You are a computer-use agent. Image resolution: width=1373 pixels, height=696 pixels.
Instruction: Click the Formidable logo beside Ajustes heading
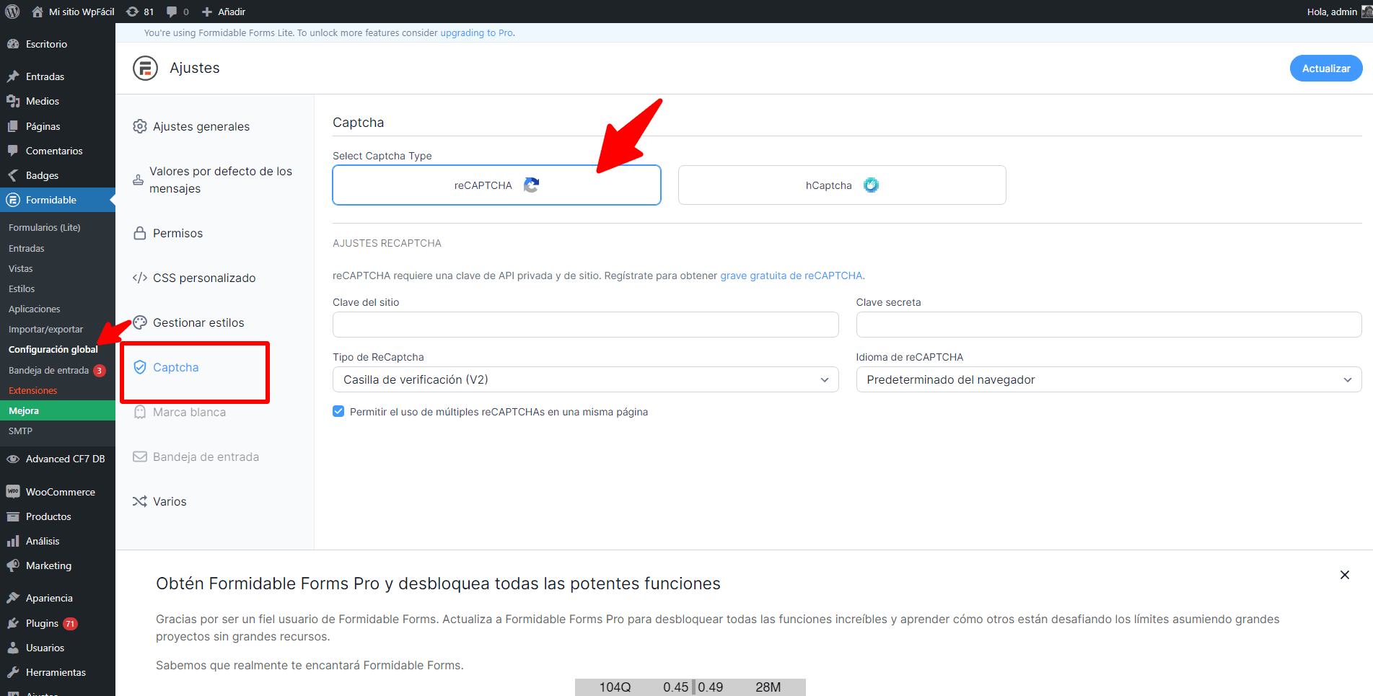145,68
